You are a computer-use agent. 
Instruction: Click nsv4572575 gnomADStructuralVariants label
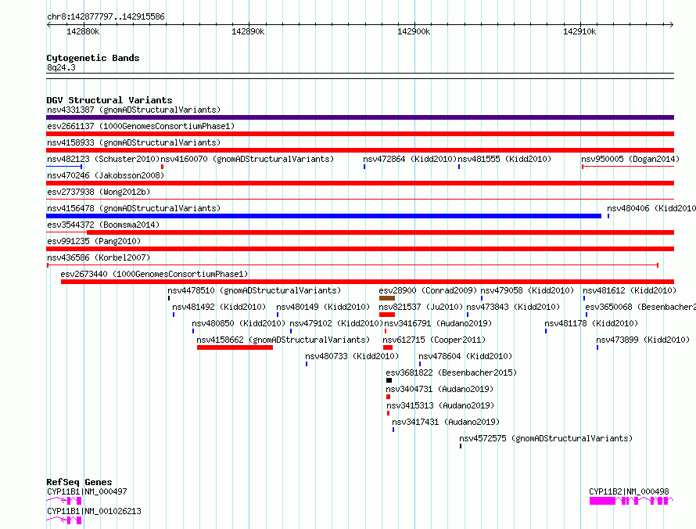click(x=546, y=438)
